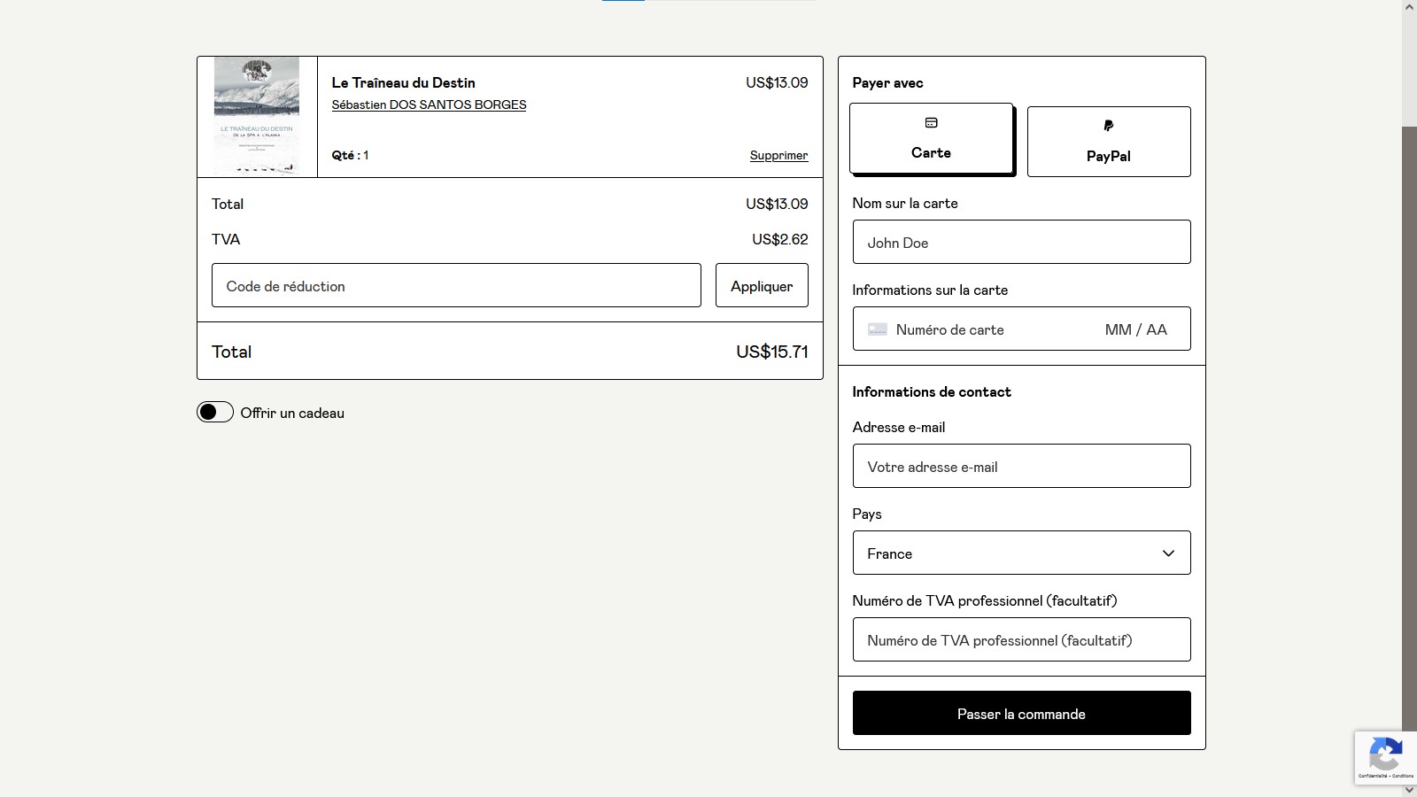
Task: Focus the Code de réduction field
Action: coord(456,286)
